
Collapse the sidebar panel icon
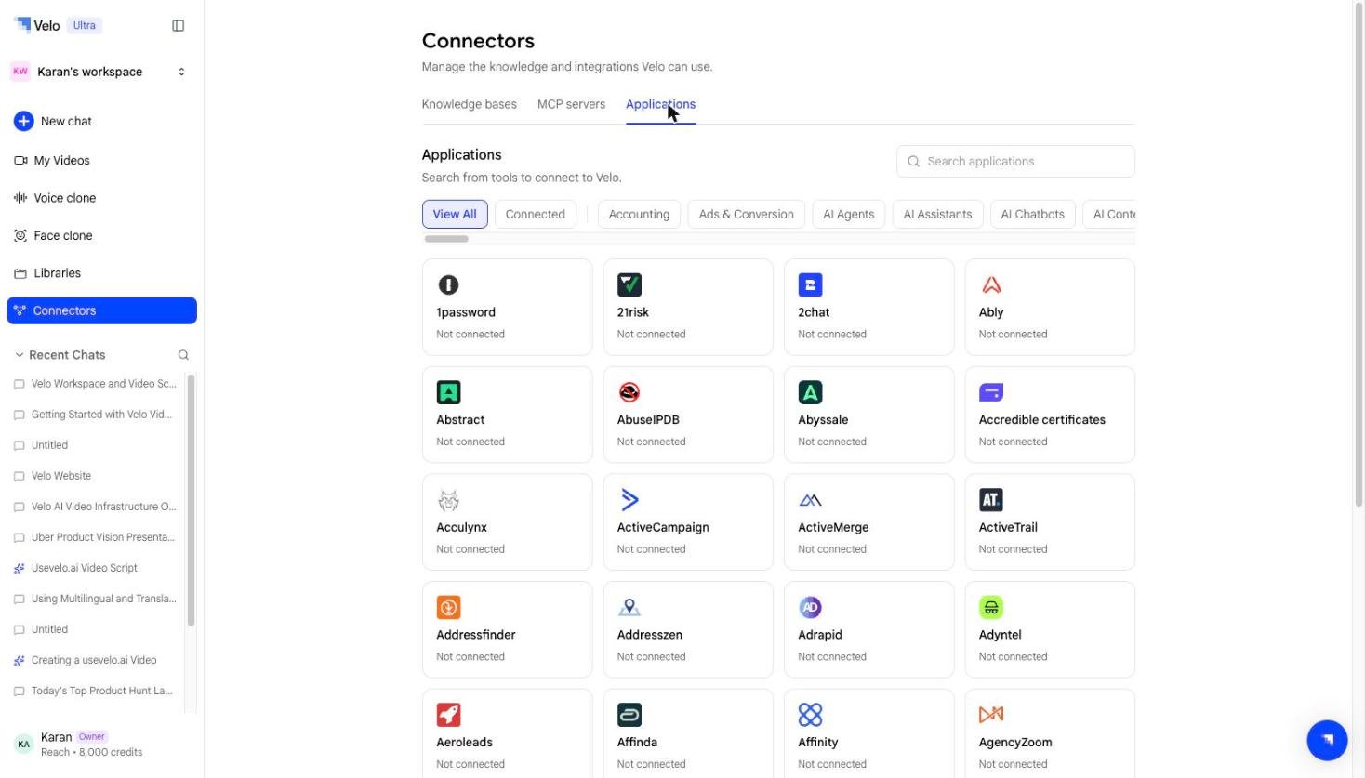[179, 25]
